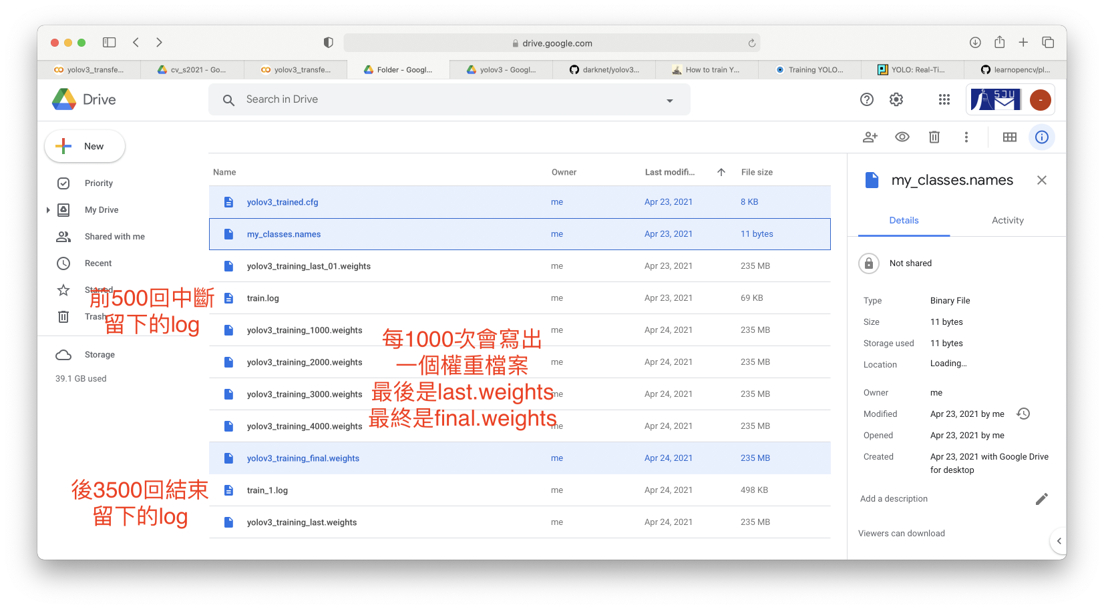
Task: Click the drive.google.com address bar
Action: coord(552,43)
